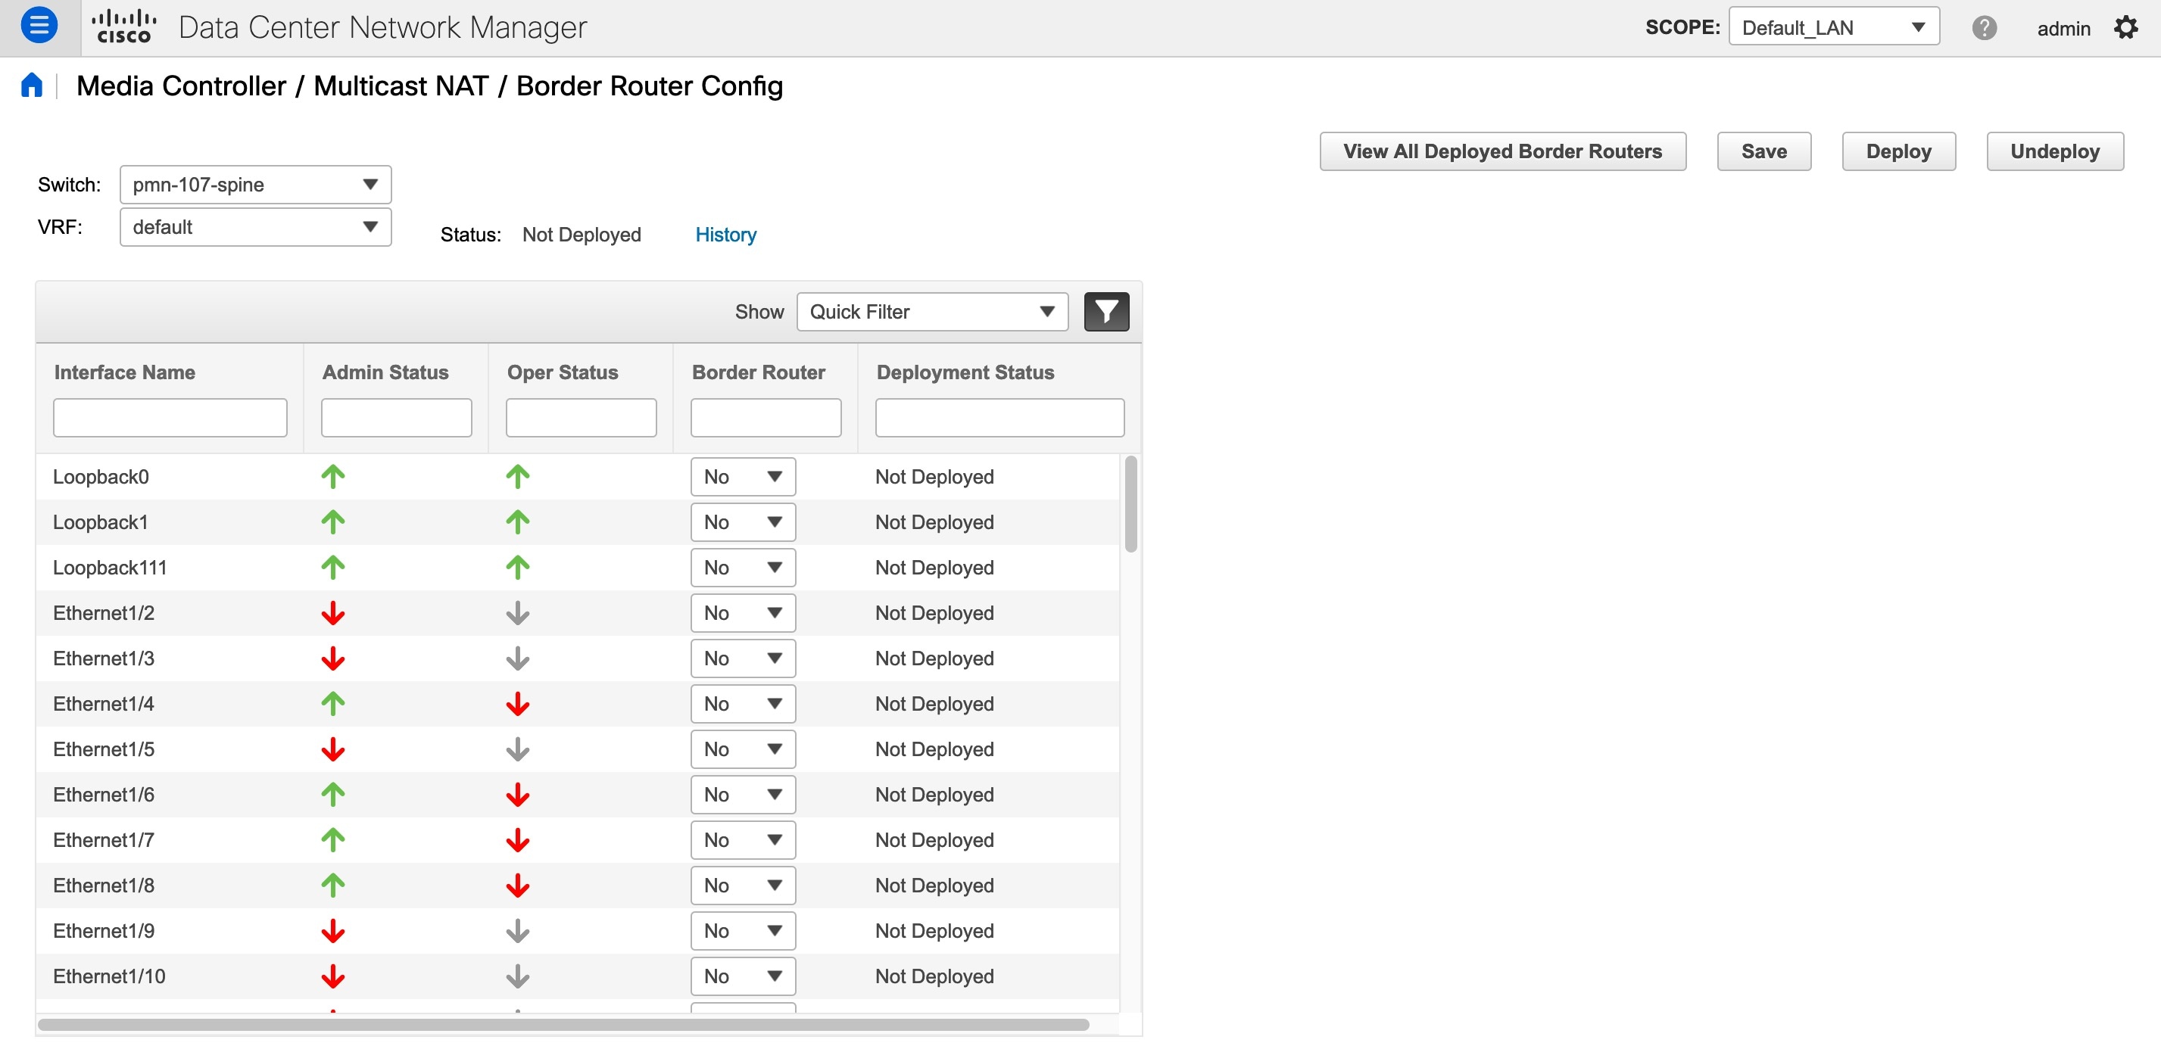Click Ethernet1/6 admin status green arrow
Viewport: 2161px width, 1046px height.
(333, 795)
